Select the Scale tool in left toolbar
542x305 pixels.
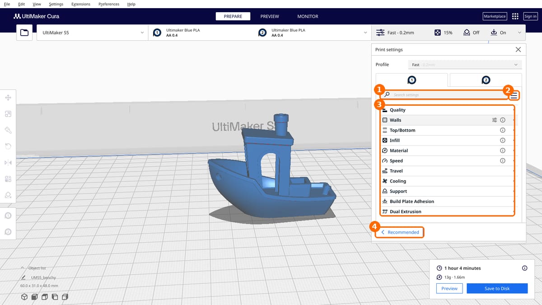pyautogui.click(x=8, y=114)
